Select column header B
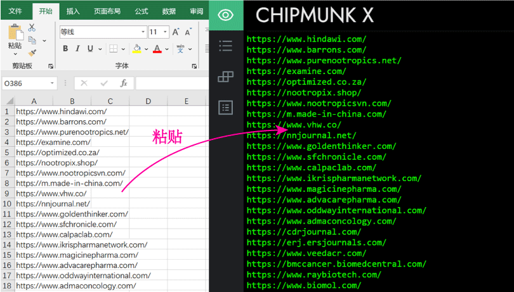 [x=72, y=101]
